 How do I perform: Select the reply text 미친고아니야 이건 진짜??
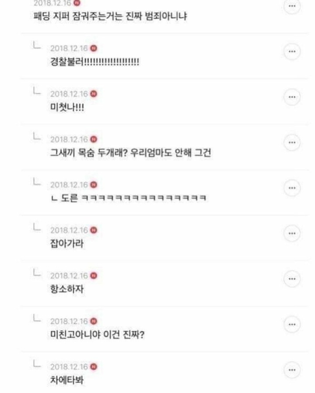(x=98, y=335)
